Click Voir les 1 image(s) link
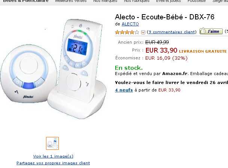 53,156
